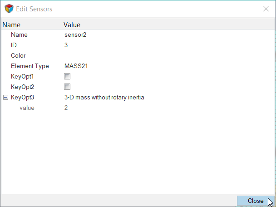Edit the Name value sensor2
Screen dimensions: 276x207
tap(75, 35)
